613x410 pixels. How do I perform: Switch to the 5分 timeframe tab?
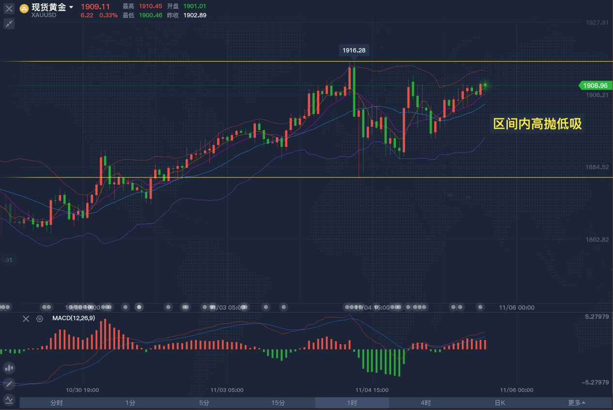pos(204,403)
